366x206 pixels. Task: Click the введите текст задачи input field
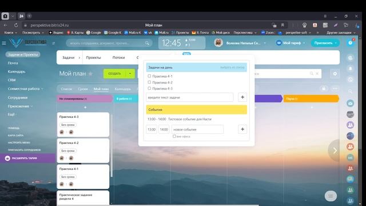tap(189, 97)
